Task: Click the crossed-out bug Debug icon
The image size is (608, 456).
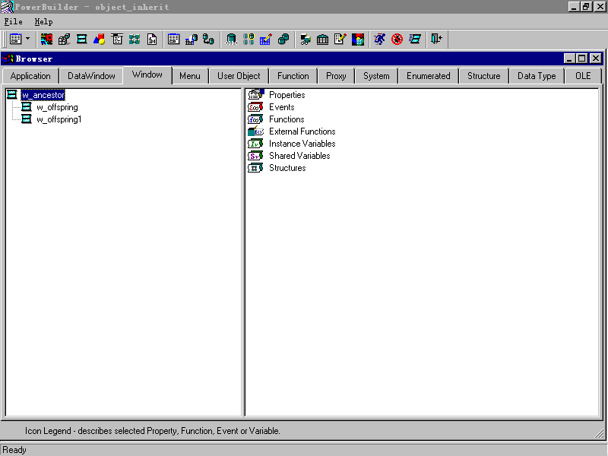Action: tap(397, 39)
